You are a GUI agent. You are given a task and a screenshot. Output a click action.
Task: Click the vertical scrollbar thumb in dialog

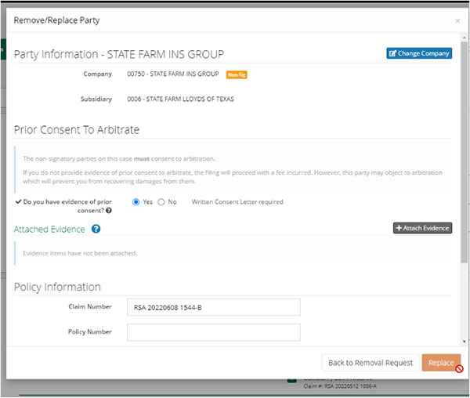[x=464, y=152]
